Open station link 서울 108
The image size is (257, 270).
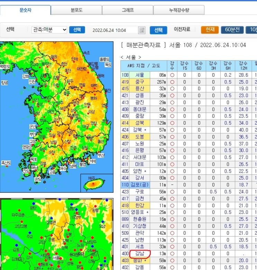139,75
